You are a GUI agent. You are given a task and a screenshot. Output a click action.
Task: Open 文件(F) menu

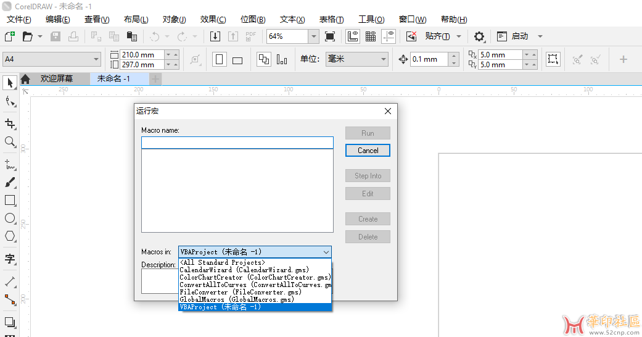(x=19, y=19)
